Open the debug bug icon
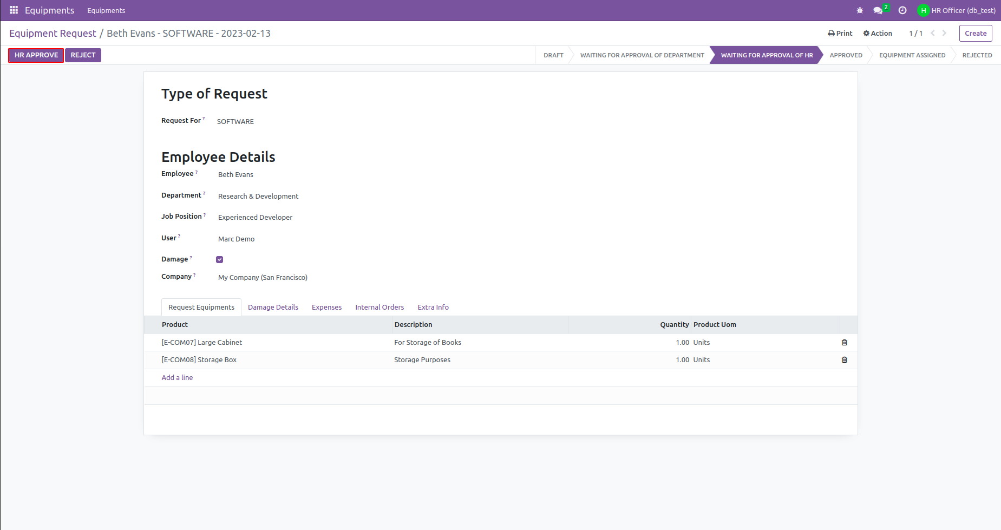The height and width of the screenshot is (530, 1001). tap(860, 10)
